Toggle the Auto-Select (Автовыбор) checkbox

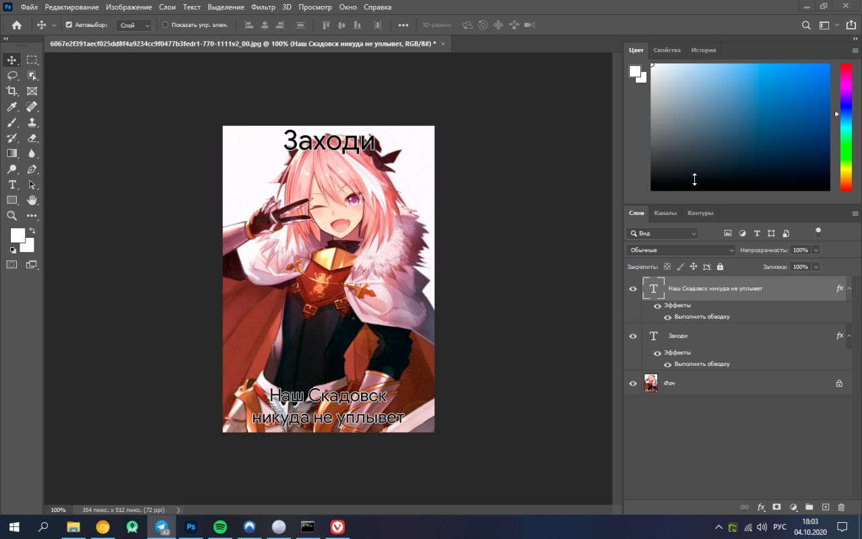click(x=69, y=25)
